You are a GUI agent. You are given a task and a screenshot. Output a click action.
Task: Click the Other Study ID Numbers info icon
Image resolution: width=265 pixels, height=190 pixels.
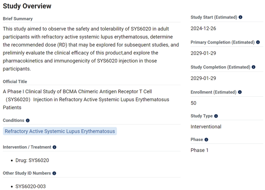coord(54,173)
